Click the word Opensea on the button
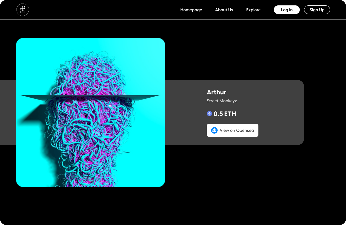The height and width of the screenshot is (225, 346). (245, 130)
